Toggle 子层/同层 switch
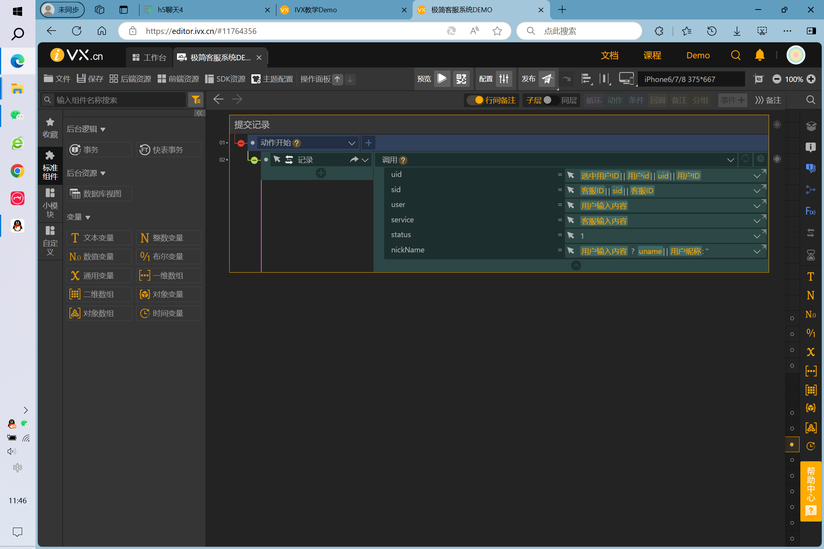824x549 pixels. coord(551,100)
